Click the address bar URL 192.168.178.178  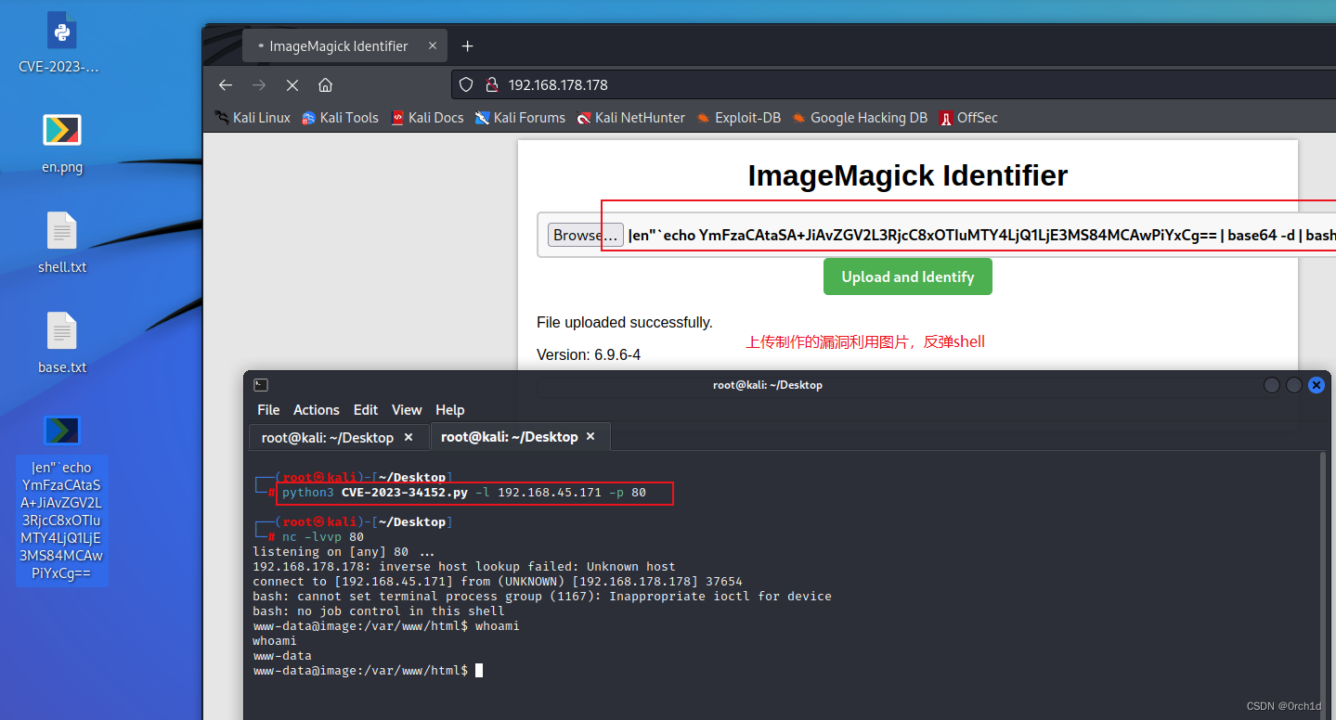tap(558, 84)
